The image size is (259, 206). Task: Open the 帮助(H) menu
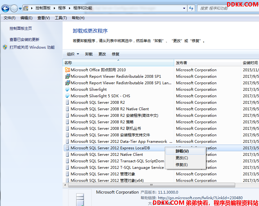[78, 18]
